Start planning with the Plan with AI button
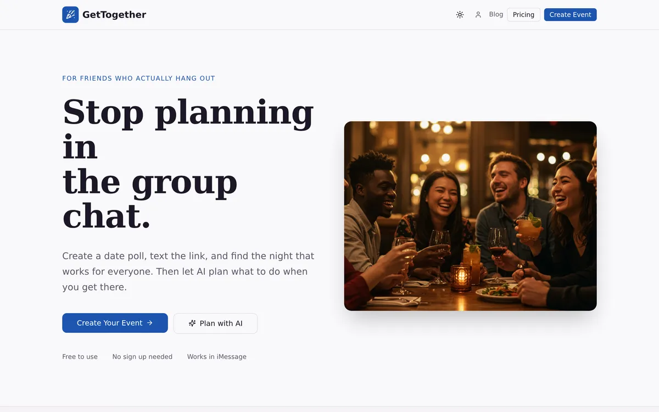 (x=215, y=323)
